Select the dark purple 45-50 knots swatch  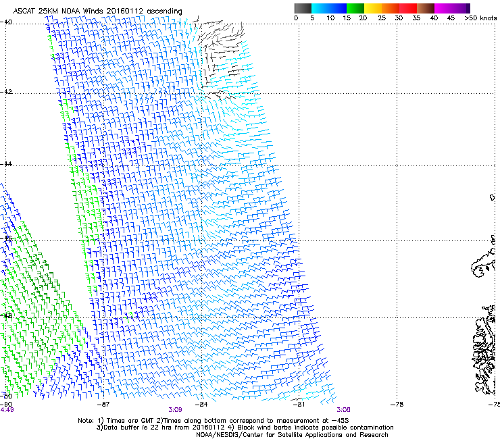tap(461, 8)
